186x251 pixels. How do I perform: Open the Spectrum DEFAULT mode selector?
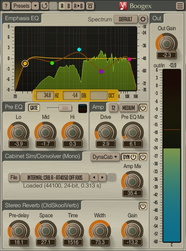coord(125,19)
